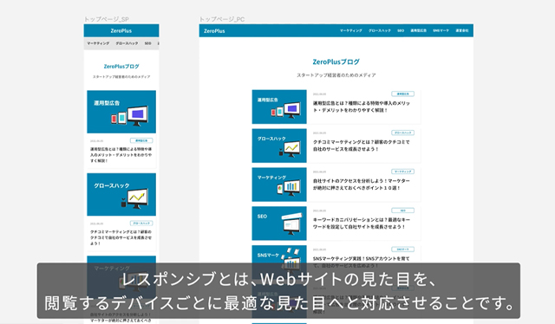Click the devices icon in PC 運用型広告 thumbnail
The width and height of the screenshot is (555, 324).
(x=286, y=110)
